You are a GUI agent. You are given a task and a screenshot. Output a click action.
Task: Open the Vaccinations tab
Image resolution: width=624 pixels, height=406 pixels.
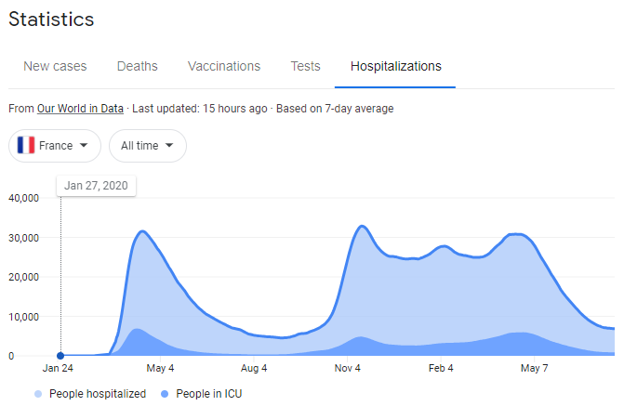coord(224,66)
